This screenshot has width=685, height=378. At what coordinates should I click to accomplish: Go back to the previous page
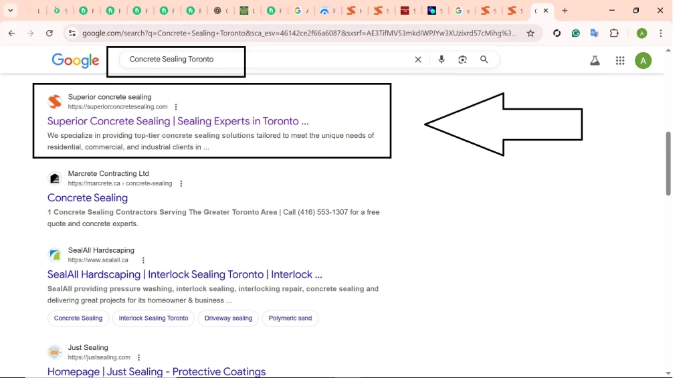click(12, 33)
